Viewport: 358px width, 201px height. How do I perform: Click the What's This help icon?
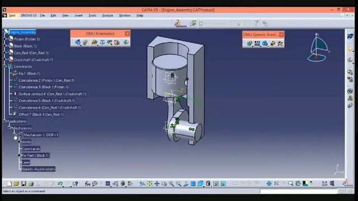click(x=76, y=184)
